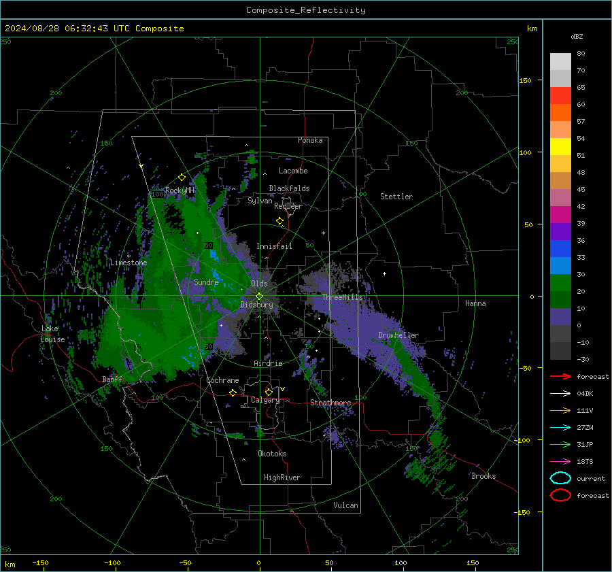This screenshot has height=572, width=612.
Task: Pick the bright green 20-30 dBZ swatch
Action: pyautogui.click(x=560, y=283)
